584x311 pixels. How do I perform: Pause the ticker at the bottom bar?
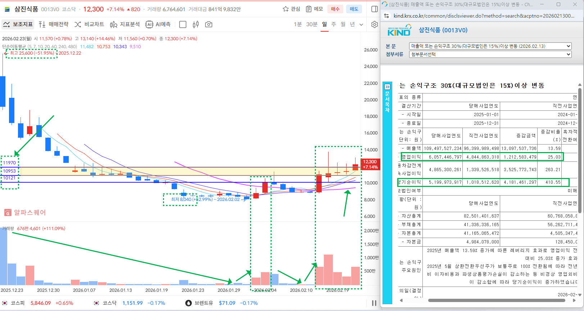click(374, 303)
